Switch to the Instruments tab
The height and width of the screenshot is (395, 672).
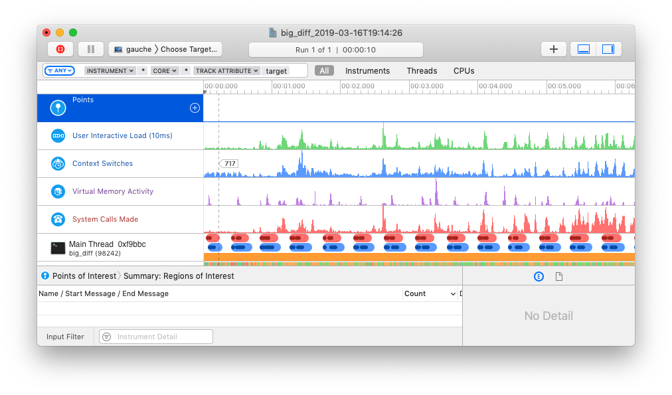pyautogui.click(x=367, y=70)
